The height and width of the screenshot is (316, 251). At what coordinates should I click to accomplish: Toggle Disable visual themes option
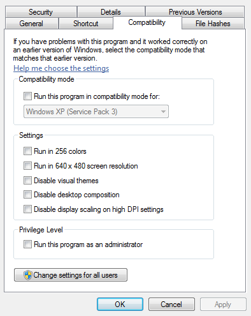(27, 181)
